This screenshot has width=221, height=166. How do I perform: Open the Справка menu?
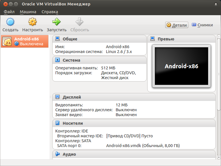[50, 12]
